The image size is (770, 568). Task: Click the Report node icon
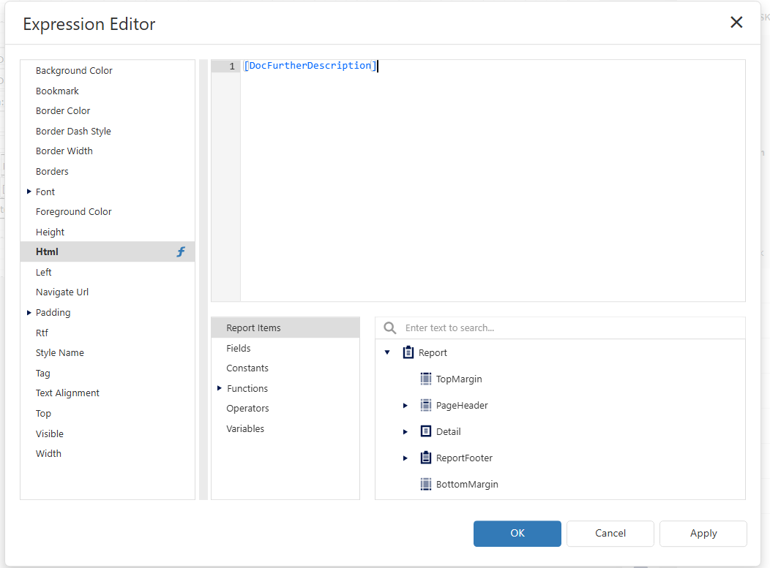click(408, 352)
